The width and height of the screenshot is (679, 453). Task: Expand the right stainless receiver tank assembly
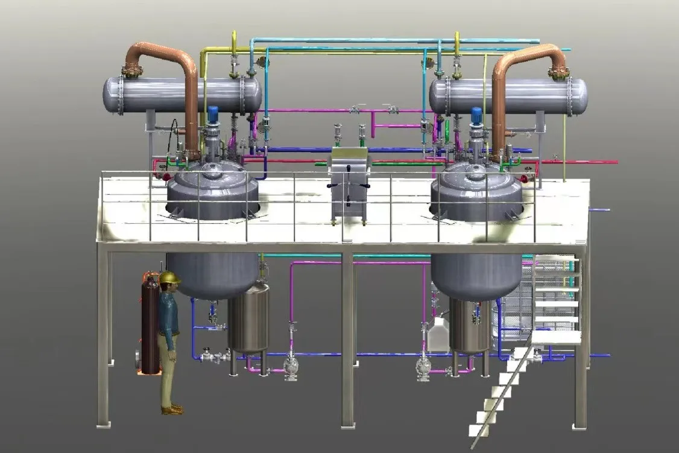470,329
